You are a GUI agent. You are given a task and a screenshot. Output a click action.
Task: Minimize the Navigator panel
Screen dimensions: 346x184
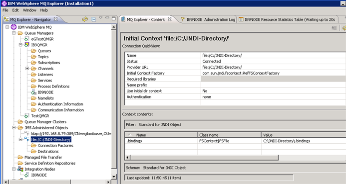tap(107, 18)
